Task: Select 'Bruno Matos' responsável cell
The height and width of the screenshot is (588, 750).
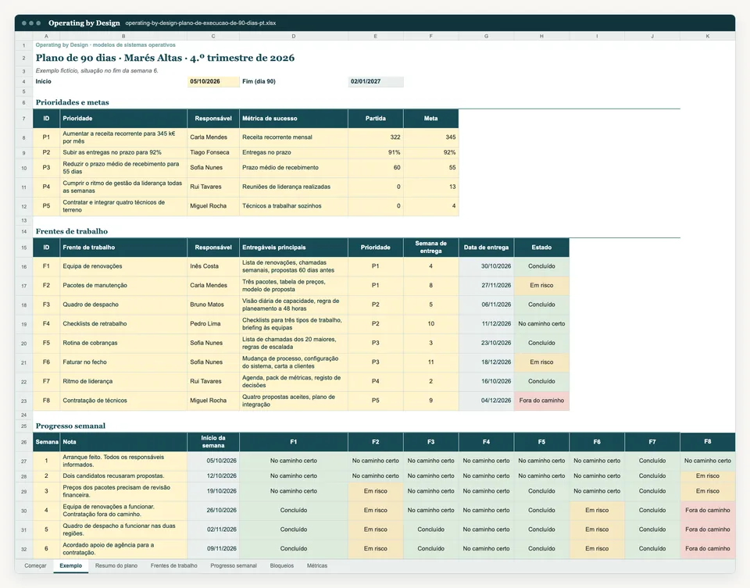Action: pos(212,305)
